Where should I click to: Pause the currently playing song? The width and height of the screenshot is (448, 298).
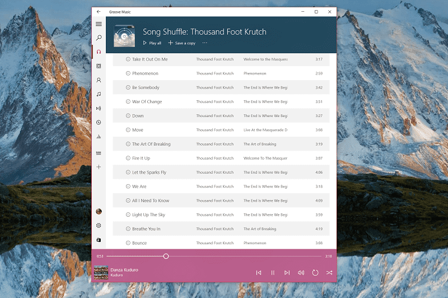point(273,273)
